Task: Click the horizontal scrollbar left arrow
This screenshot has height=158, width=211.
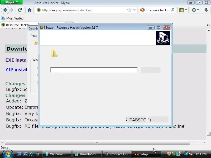Action: tap(2, 142)
